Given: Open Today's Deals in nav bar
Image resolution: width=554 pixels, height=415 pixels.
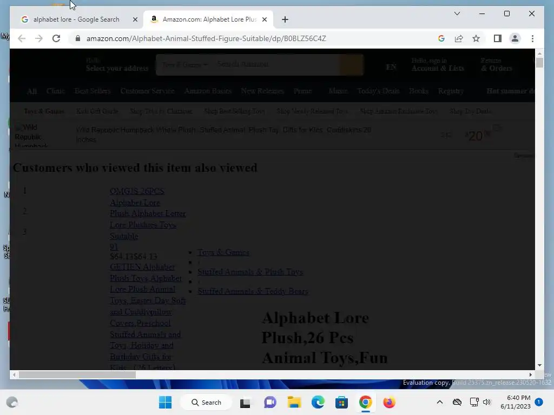Looking at the screenshot, I should 378,91.
